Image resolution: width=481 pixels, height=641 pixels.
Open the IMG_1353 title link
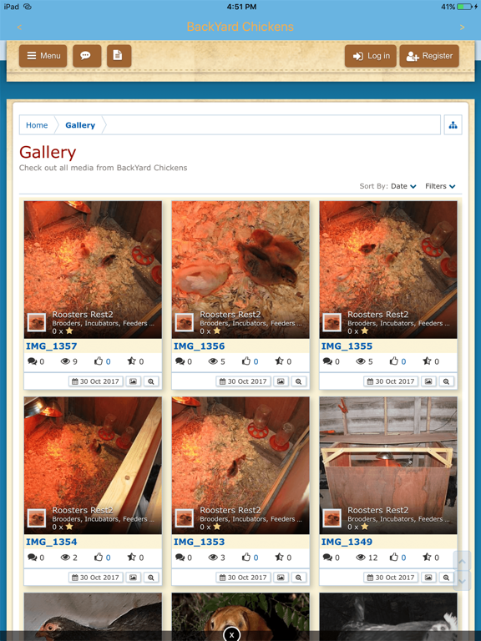(x=200, y=542)
